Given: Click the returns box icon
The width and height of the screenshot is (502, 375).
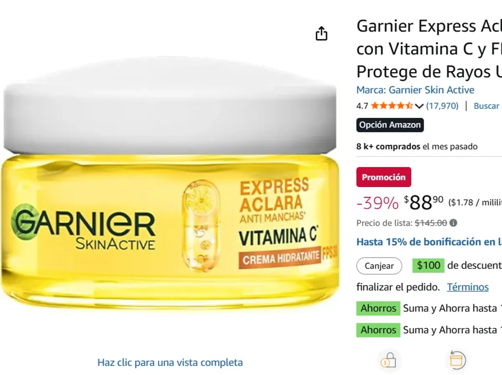Looking at the screenshot, I should click(455, 360).
